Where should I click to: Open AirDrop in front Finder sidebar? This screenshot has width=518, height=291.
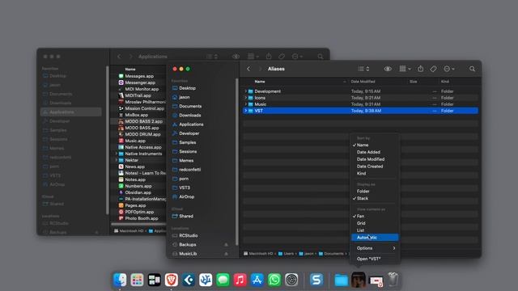187,196
